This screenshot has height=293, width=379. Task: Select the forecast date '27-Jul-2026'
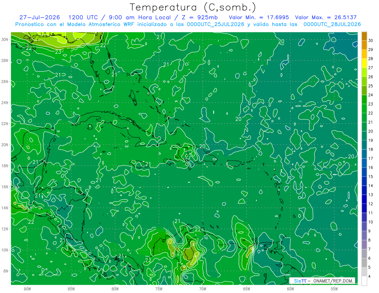click(x=40, y=17)
